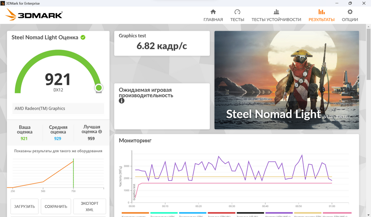Click the green validation checkmark icon
This screenshot has width=371, height=217.
(83, 37)
